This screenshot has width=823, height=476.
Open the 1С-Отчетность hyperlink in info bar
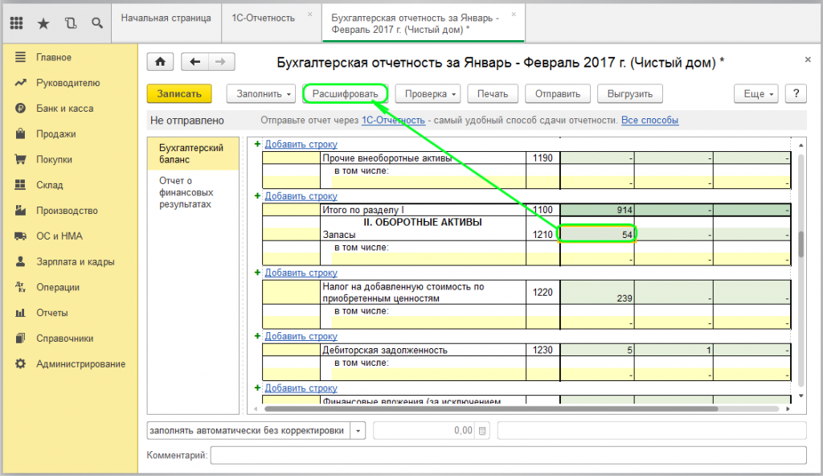[x=393, y=121]
